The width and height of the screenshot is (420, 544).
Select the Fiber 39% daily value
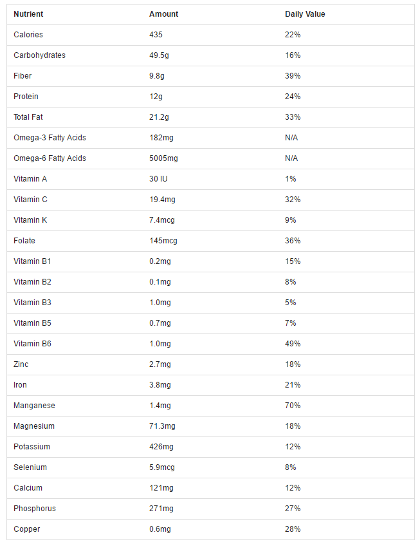pyautogui.click(x=293, y=76)
